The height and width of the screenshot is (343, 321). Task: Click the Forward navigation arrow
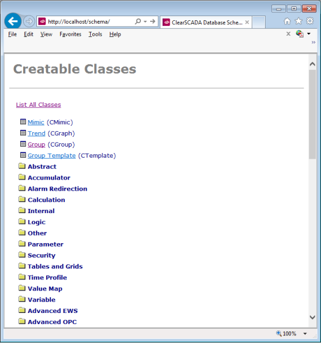pos(29,21)
